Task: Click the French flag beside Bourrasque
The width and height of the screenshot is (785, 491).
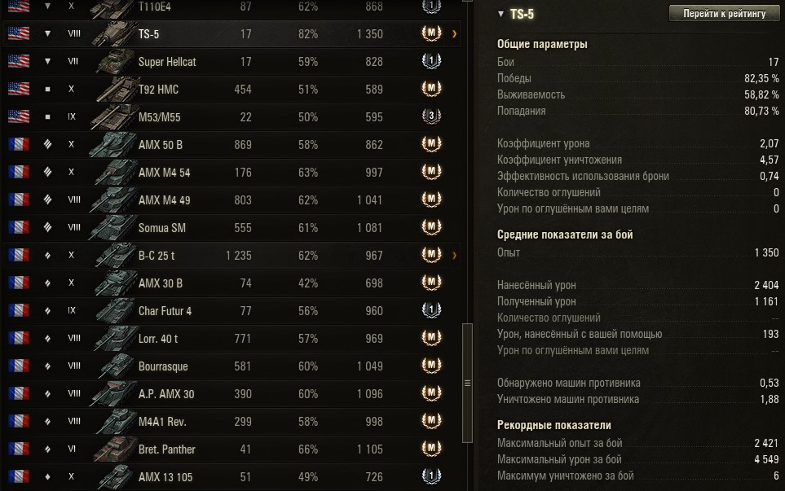Action: click(x=18, y=366)
